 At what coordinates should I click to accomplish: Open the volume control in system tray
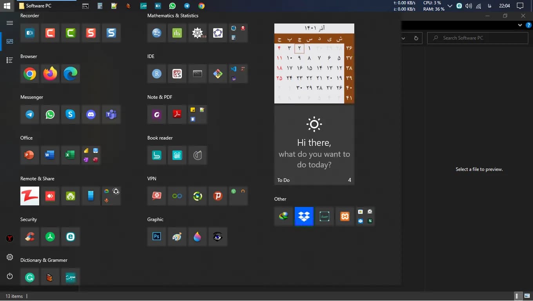pyautogui.click(x=468, y=6)
